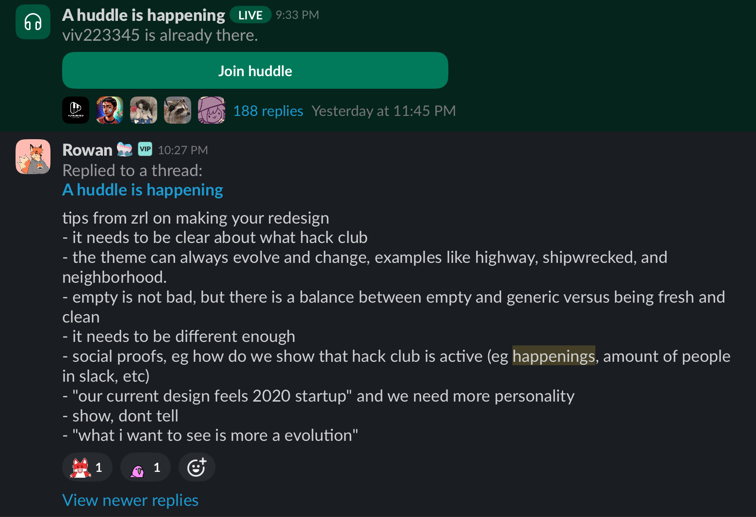756x517 pixels.
Task: Open the raccoon avatar profile
Action: tap(178, 110)
